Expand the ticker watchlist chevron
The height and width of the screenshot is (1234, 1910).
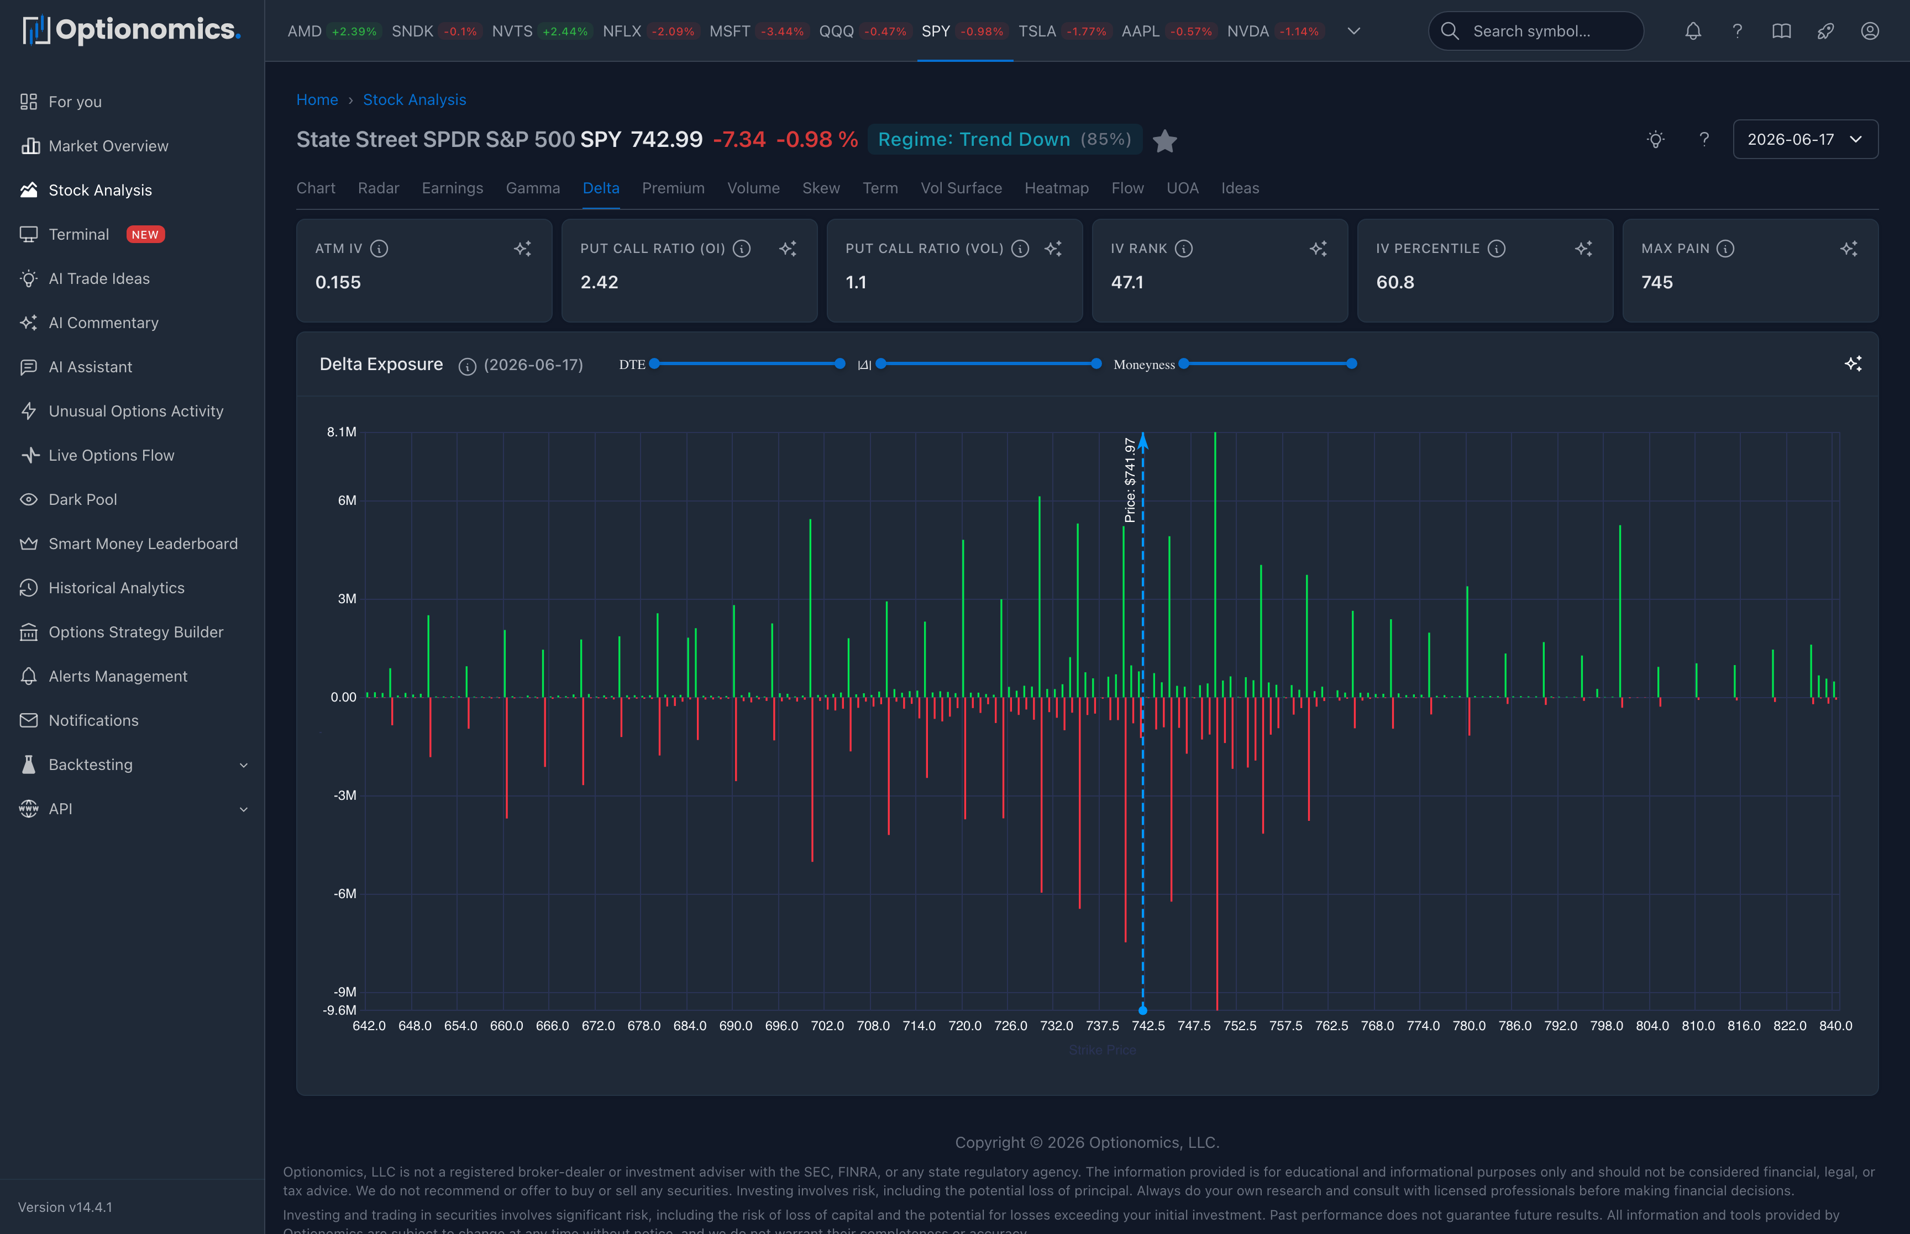(1354, 31)
